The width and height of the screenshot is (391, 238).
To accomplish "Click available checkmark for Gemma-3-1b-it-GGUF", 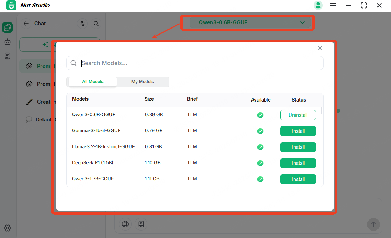I will tap(260, 131).
